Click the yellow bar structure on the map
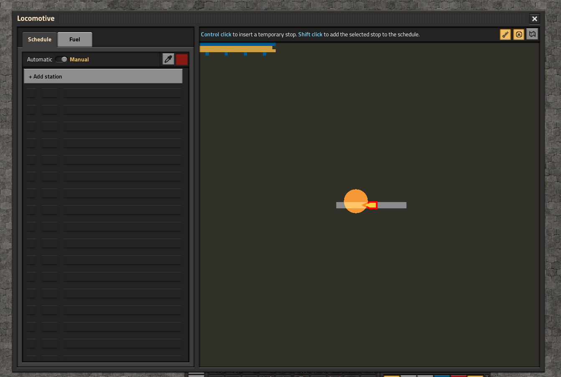This screenshot has width=561, height=377. (236, 49)
